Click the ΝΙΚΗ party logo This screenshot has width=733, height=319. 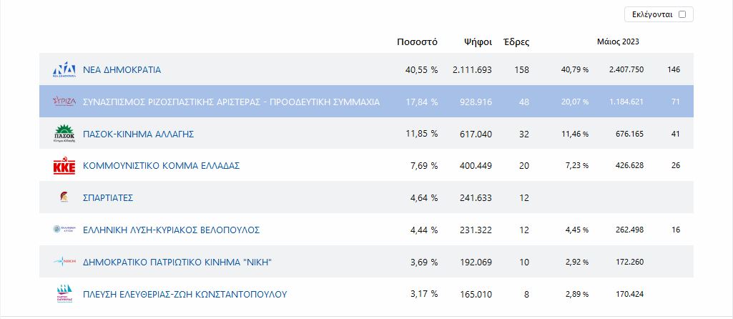click(x=64, y=262)
